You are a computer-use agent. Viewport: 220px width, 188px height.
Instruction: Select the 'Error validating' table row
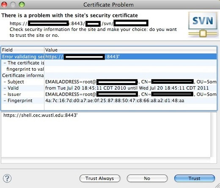[109, 57]
